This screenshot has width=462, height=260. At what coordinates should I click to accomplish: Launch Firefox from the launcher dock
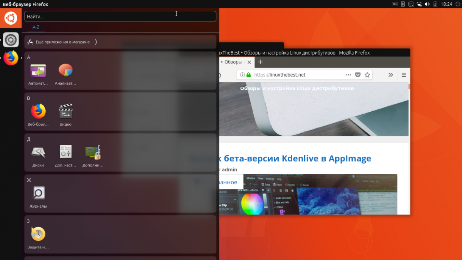tap(11, 58)
